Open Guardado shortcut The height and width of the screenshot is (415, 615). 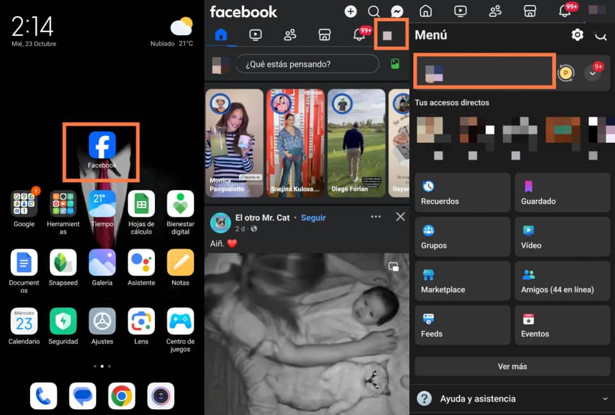[562, 193]
